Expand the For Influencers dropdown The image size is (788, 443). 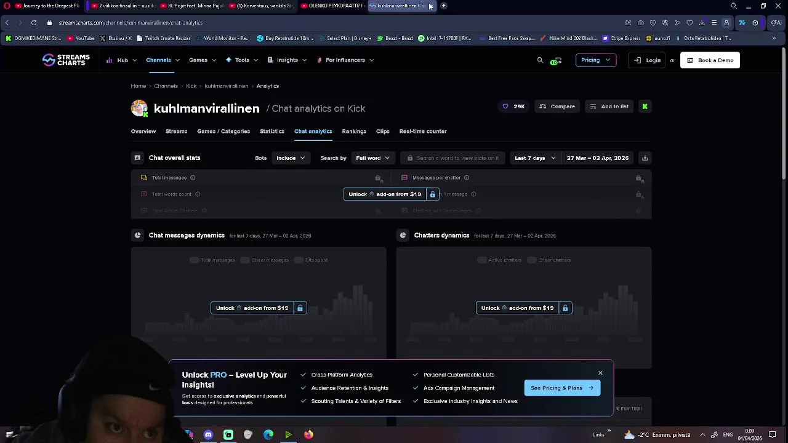(x=345, y=60)
